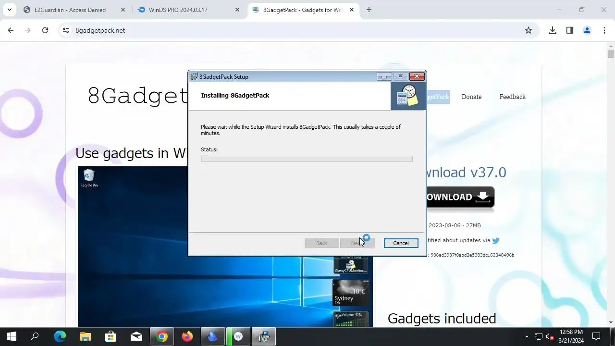This screenshot has height=346, width=615.
Task: Select the 8GadgetPack browser tab
Action: point(303,10)
